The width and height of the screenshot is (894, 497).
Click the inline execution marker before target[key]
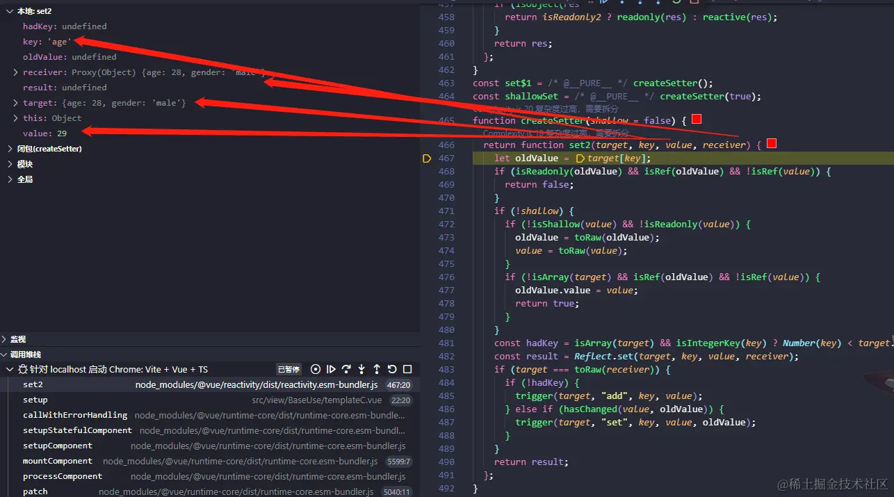tap(580, 158)
